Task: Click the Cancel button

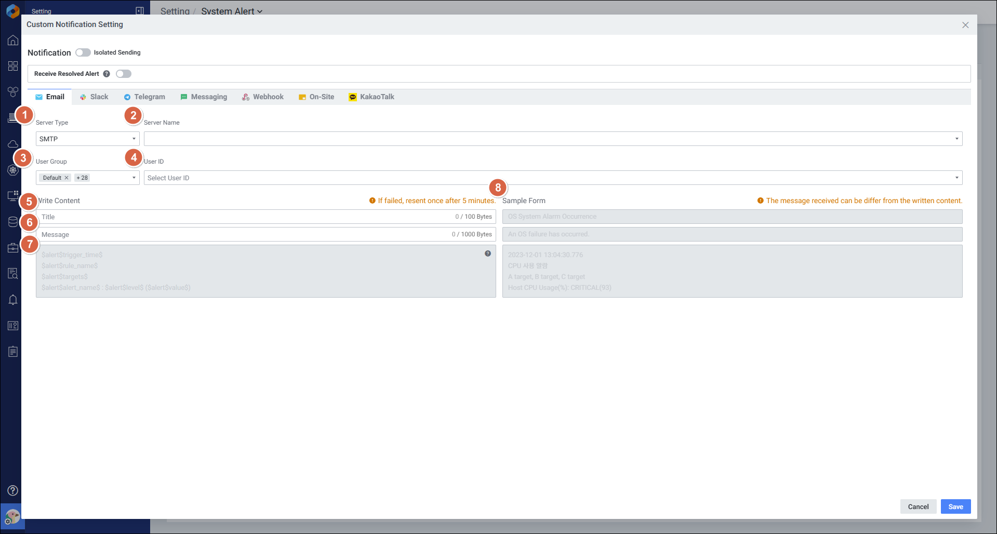Action: point(918,506)
